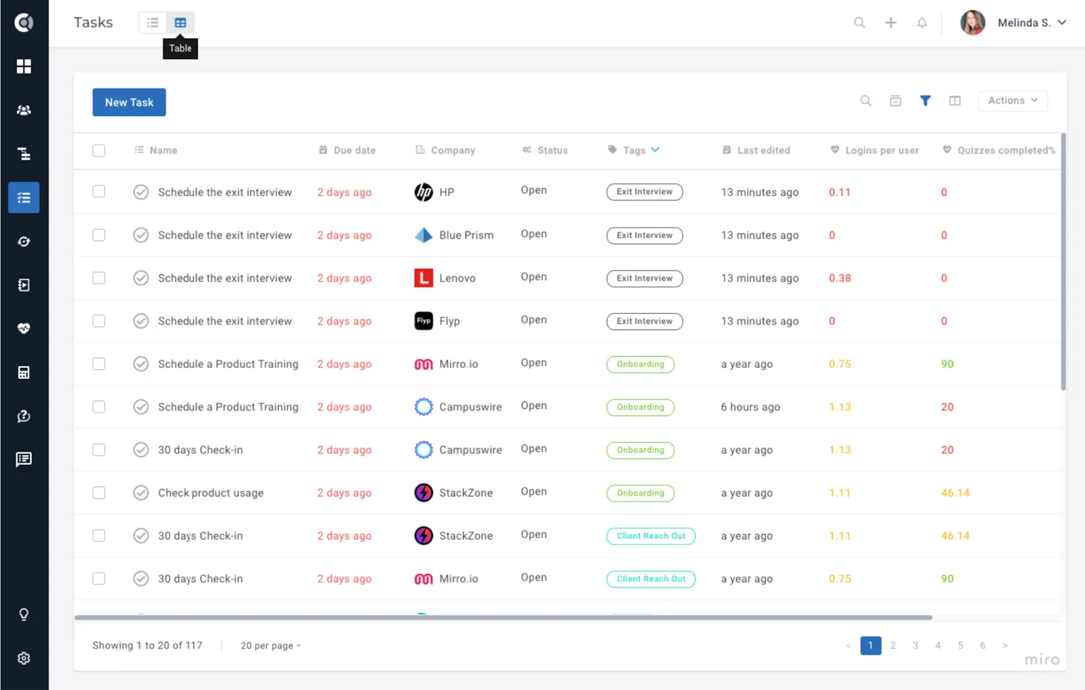Image resolution: width=1085 pixels, height=690 pixels.
Task: Open the calculator icon in sidebar
Action: (x=24, y=372)
